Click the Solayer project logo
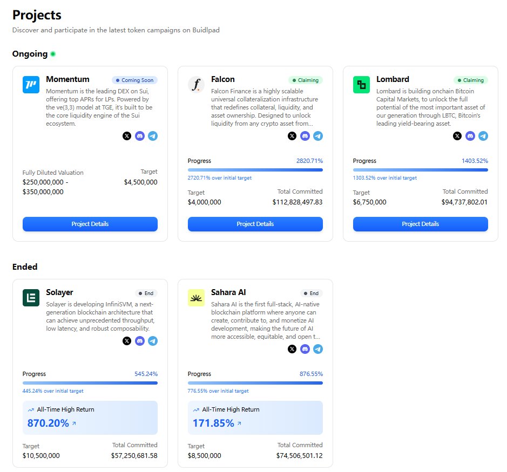 point(31,298)
